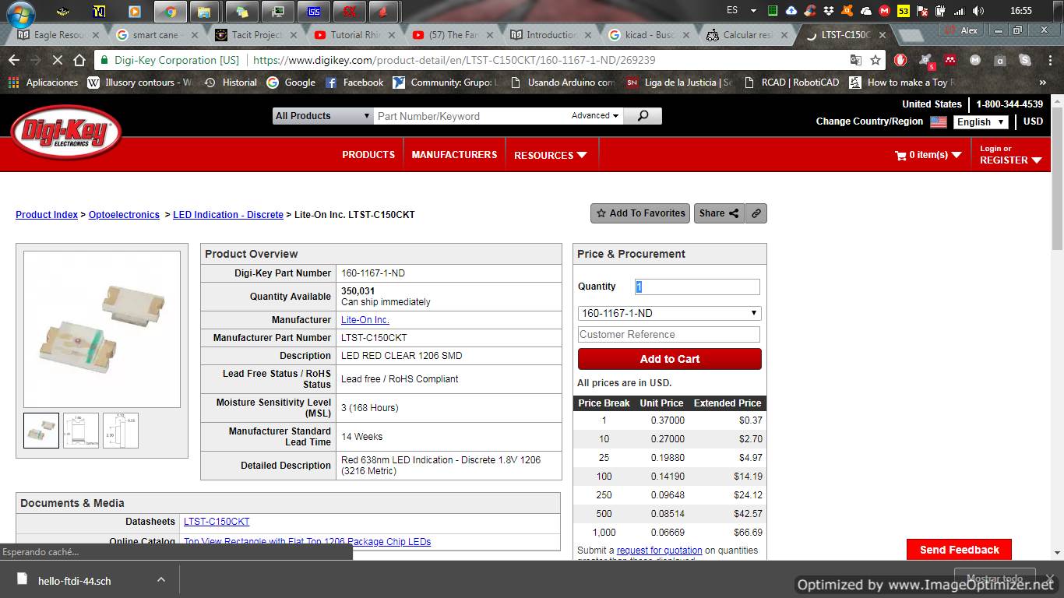Select the third dimension drawing thumbnail
1064x598 pixels.
point(121,431)
